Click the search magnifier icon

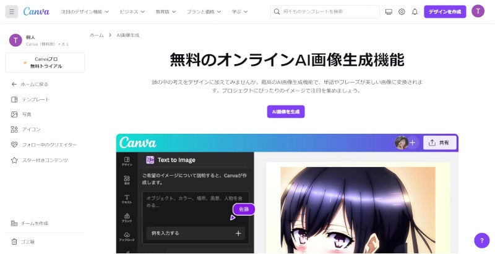click(277, 12)
